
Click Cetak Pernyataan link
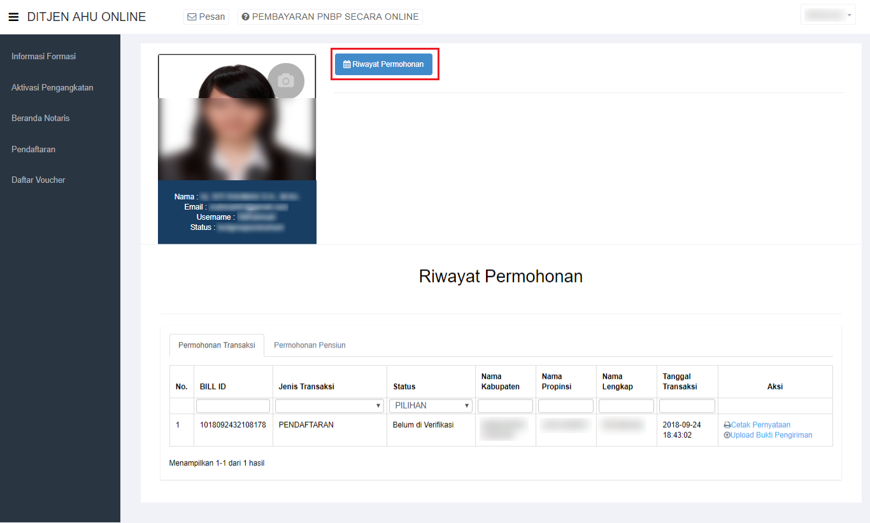(760, 425)
